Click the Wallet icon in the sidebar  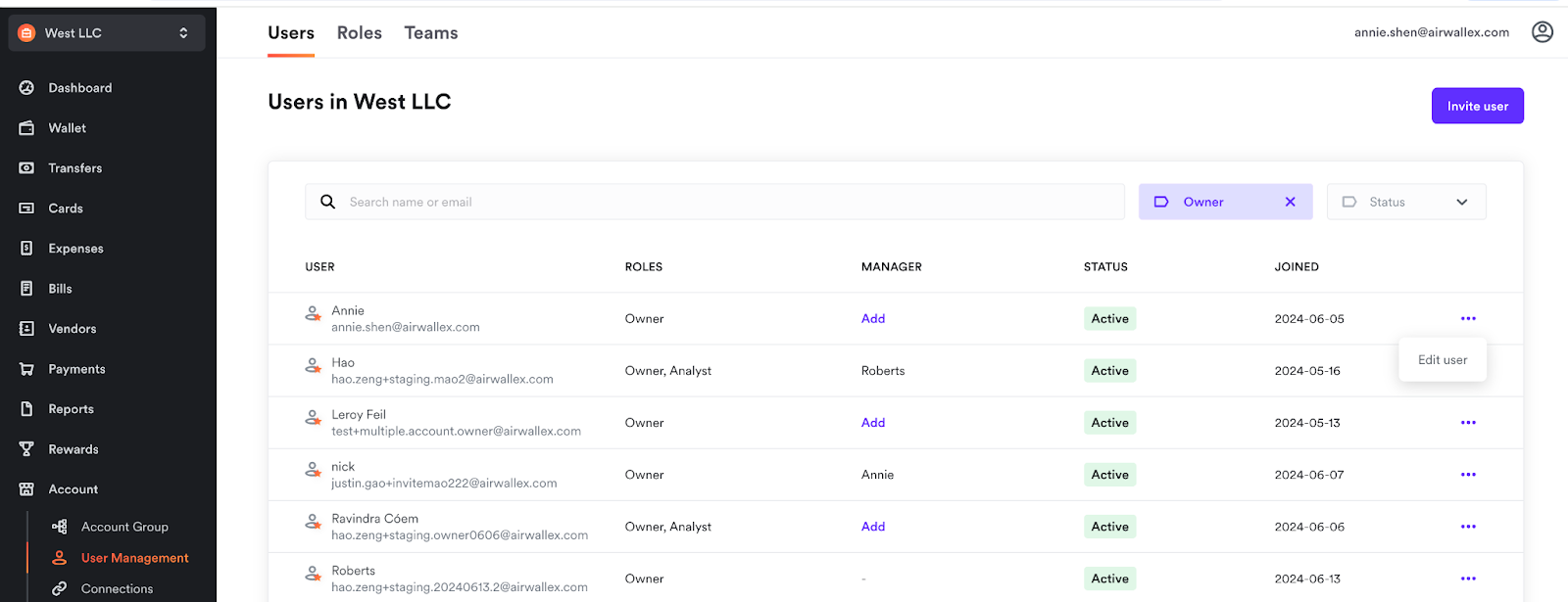pyautogui.click(x=26, y=128)
